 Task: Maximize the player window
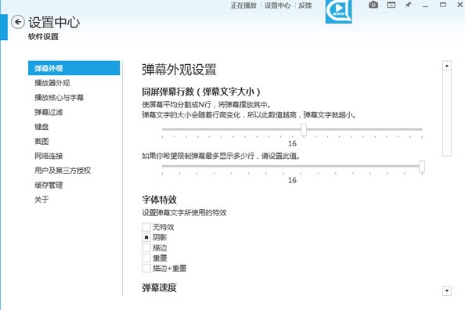pyautogui.click(x=443, y=5)
